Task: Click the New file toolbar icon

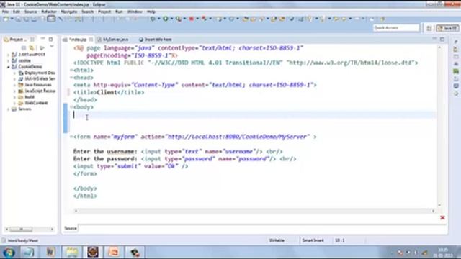Action: tap(6, 19)
